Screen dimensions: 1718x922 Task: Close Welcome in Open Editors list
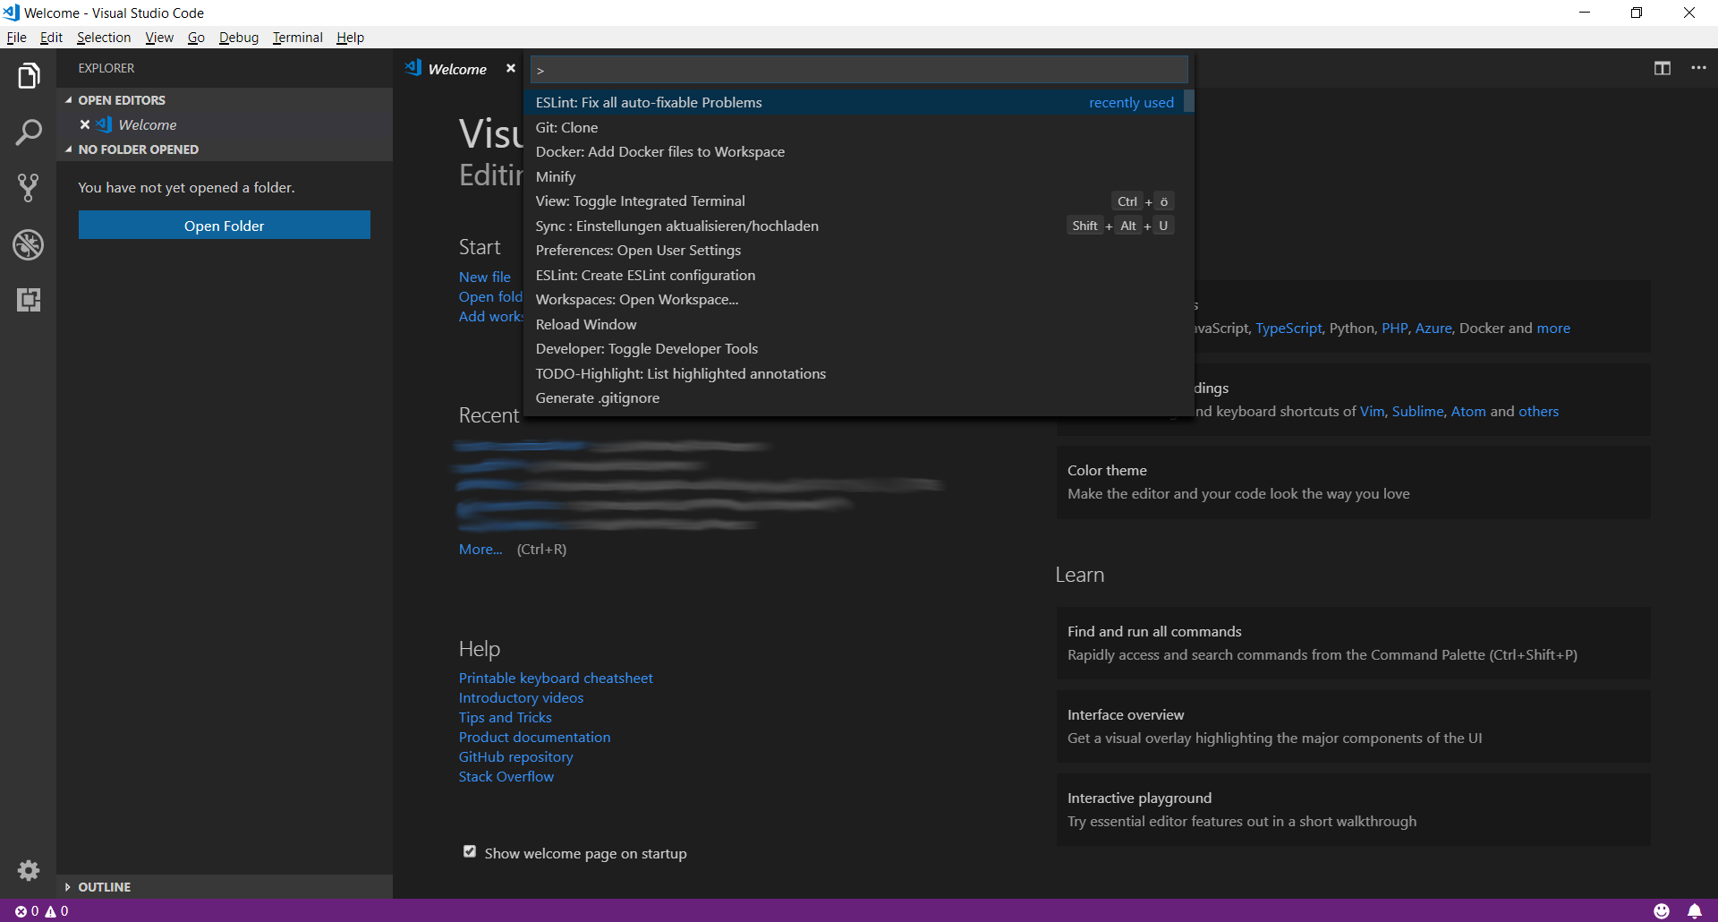pos(85,124)
